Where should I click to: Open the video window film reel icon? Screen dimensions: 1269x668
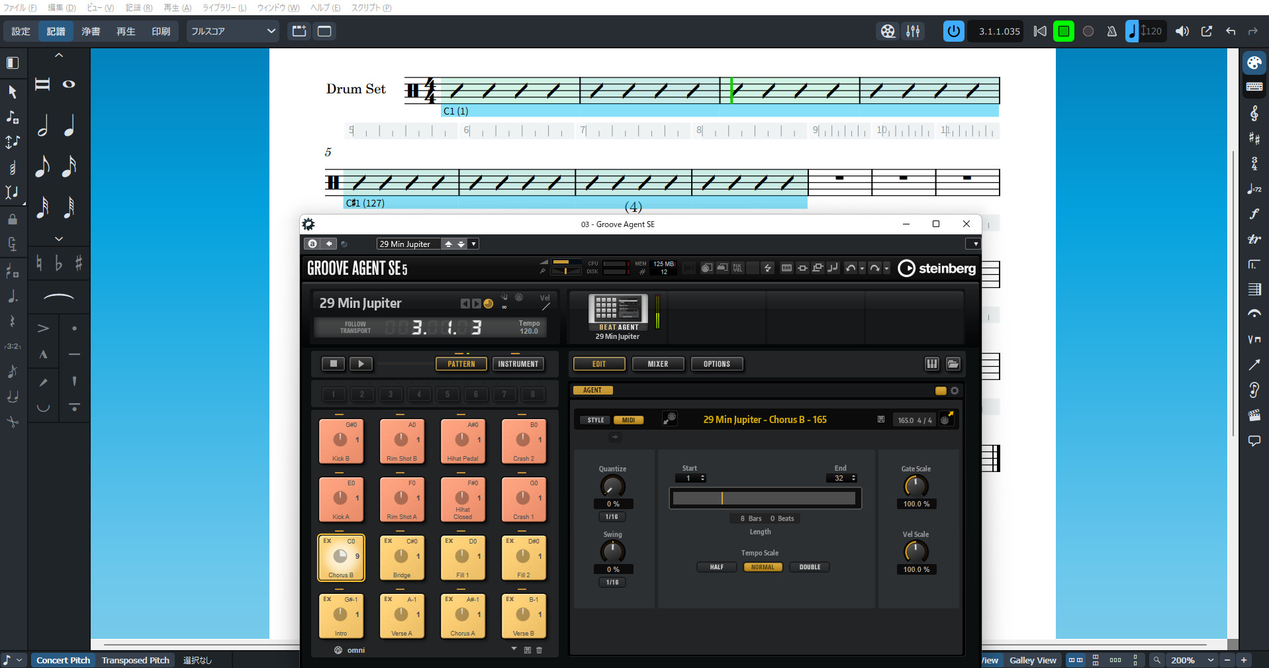pyautogui.click(x=888, y=31)
